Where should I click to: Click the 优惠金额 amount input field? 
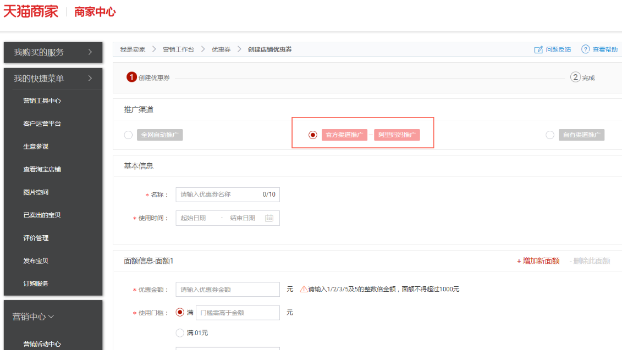click(x=228, y=290)
